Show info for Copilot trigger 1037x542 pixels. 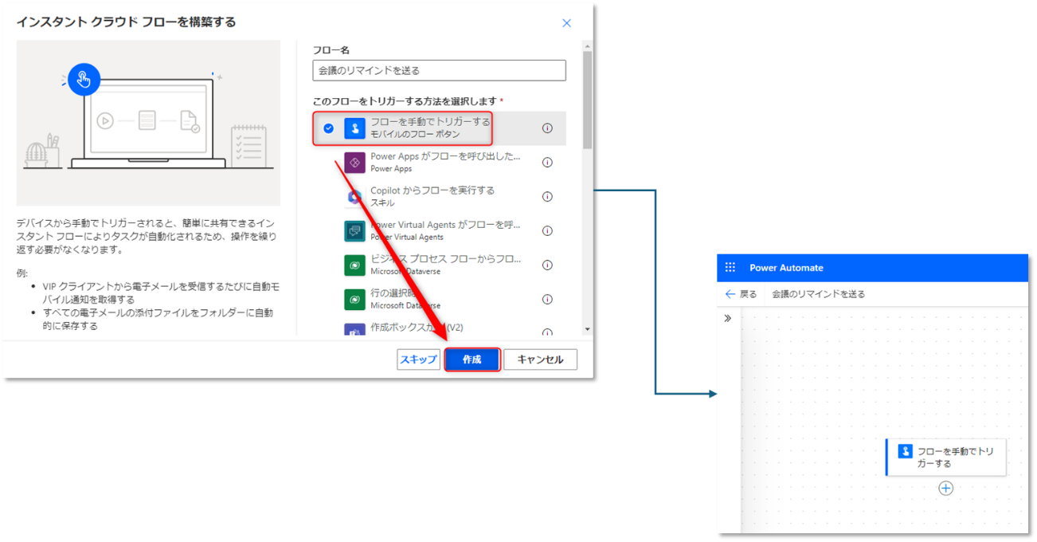tap(547, 196)
